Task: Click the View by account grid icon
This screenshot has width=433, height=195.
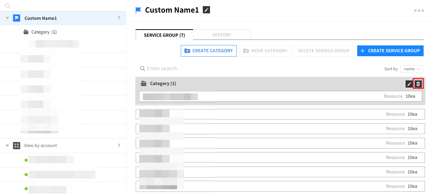Action: tap(17, 146)
